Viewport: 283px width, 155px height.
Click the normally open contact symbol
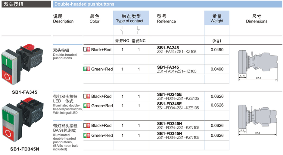click(x=122, y=30)
